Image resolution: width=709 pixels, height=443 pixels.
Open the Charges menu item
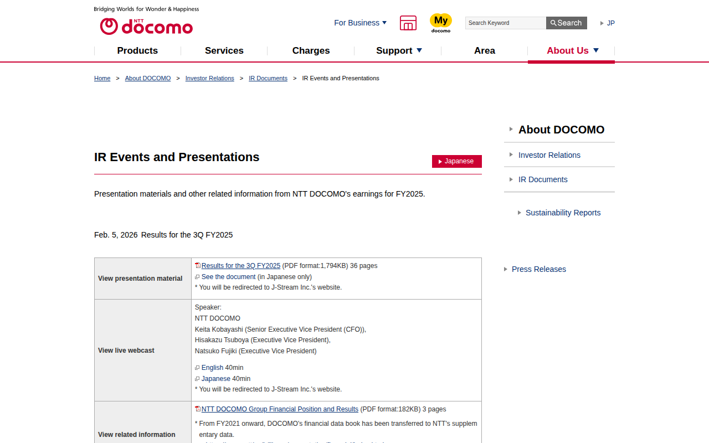coord(311,50)
